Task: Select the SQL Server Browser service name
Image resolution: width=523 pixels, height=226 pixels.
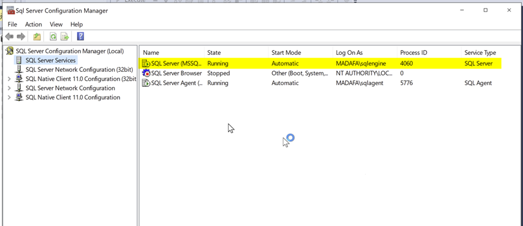Action: (x=177, y=73)
